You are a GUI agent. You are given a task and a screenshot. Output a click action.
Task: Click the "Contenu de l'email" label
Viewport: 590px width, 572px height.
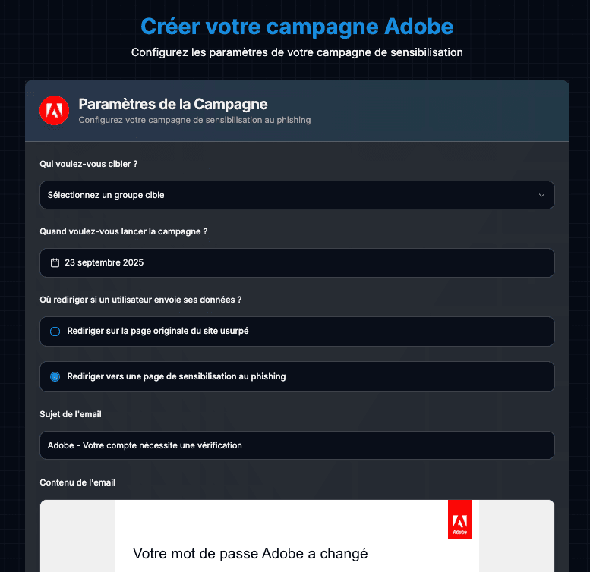77,482
